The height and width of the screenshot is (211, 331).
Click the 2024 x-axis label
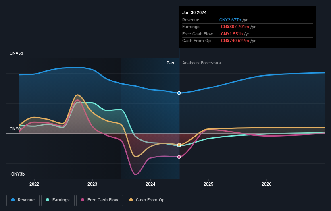click(150, 184)
